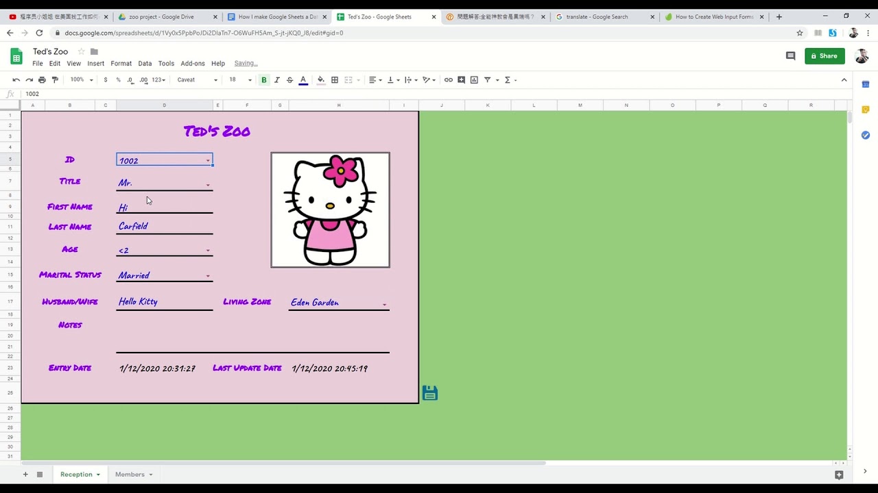The height and width of the screenshot is (493, 878).
Task: Increase decimal places
Action: point(143,80)
